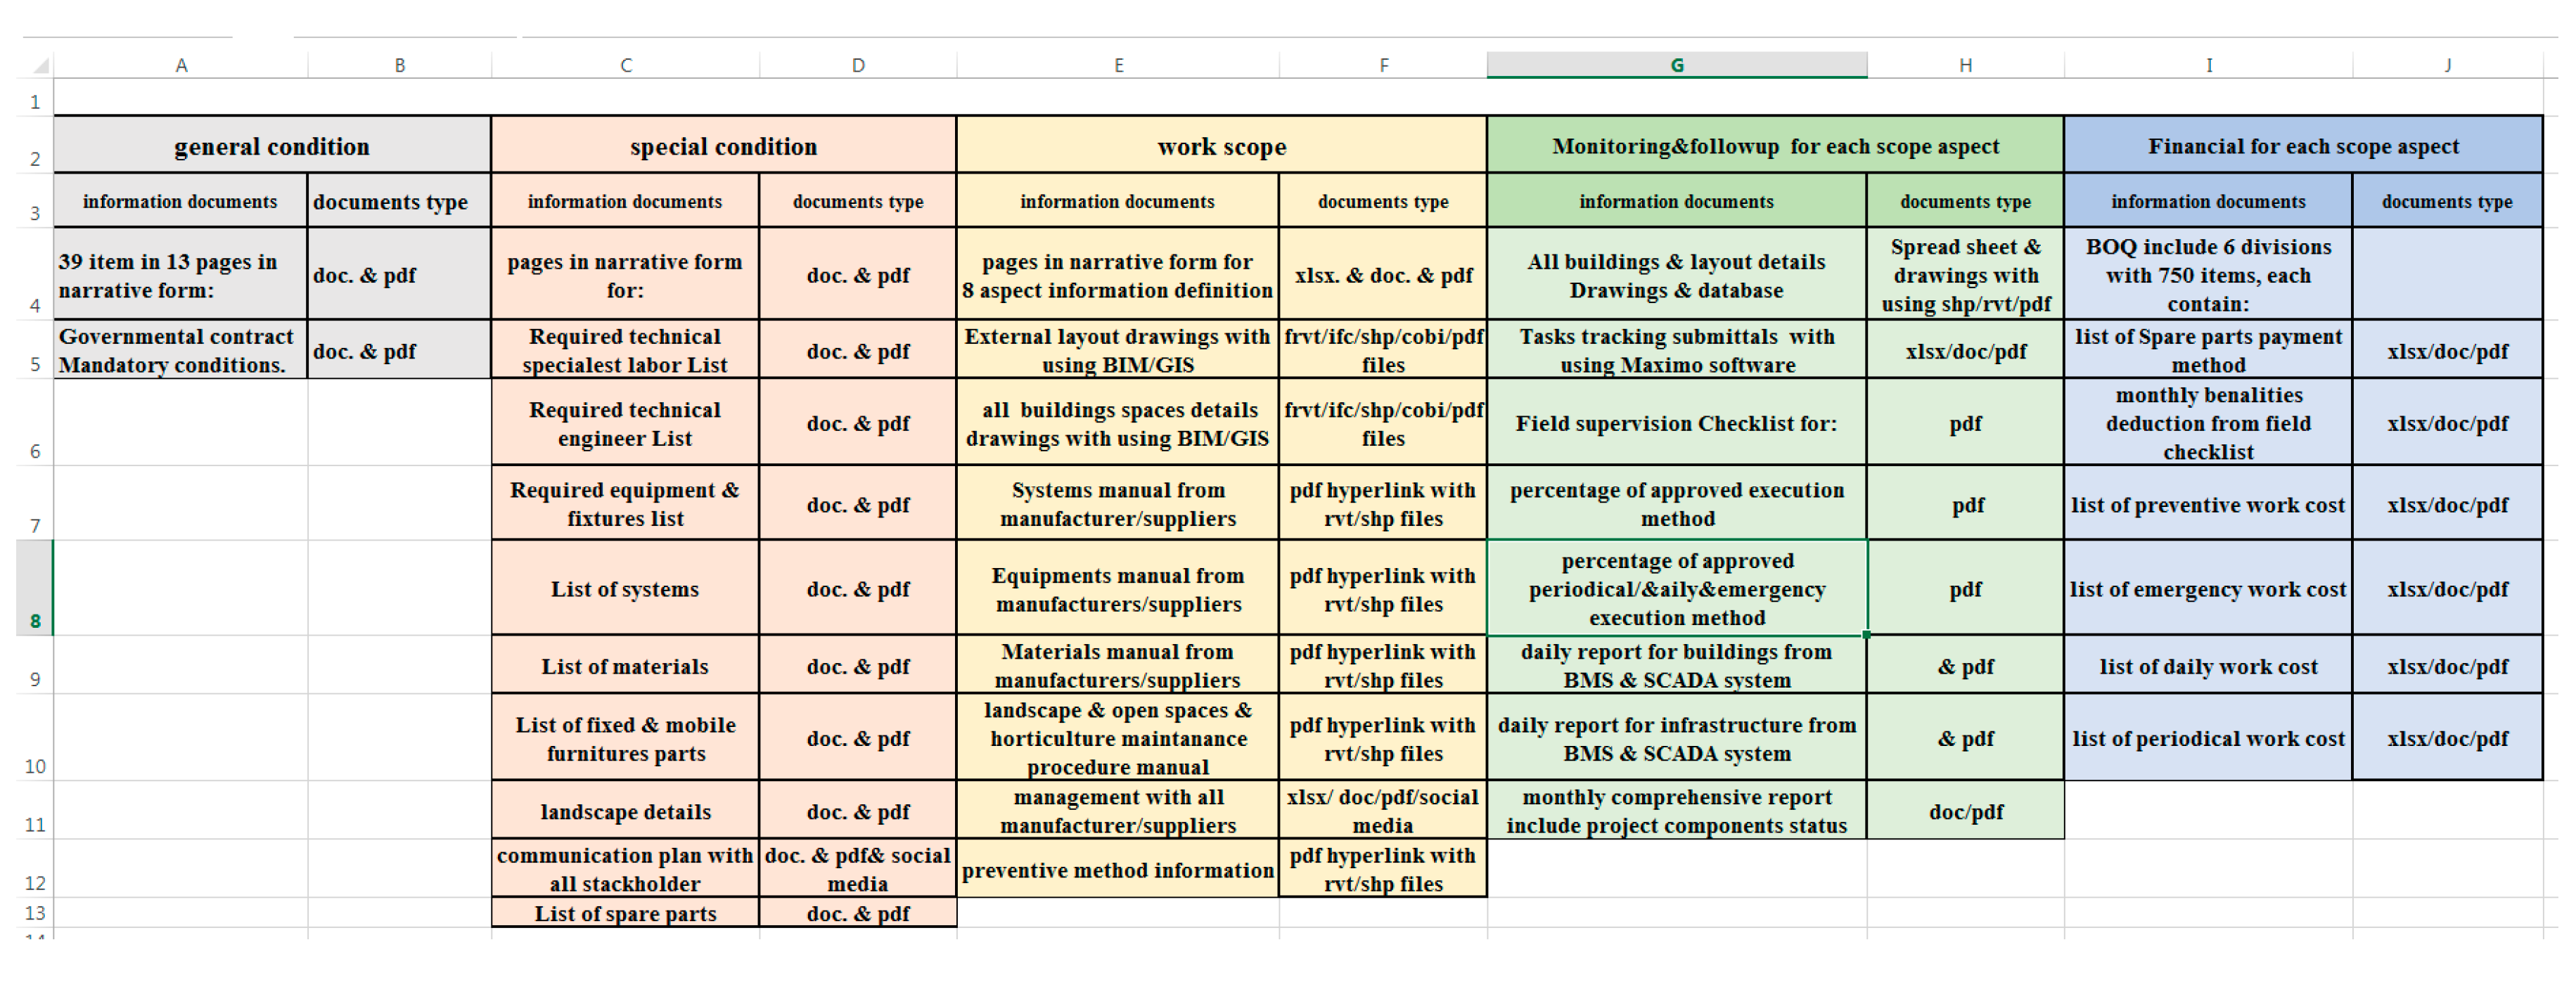The image size is (2576, 985).
Task: Select 'List of spare parts' cell
Action: (625, 913)
